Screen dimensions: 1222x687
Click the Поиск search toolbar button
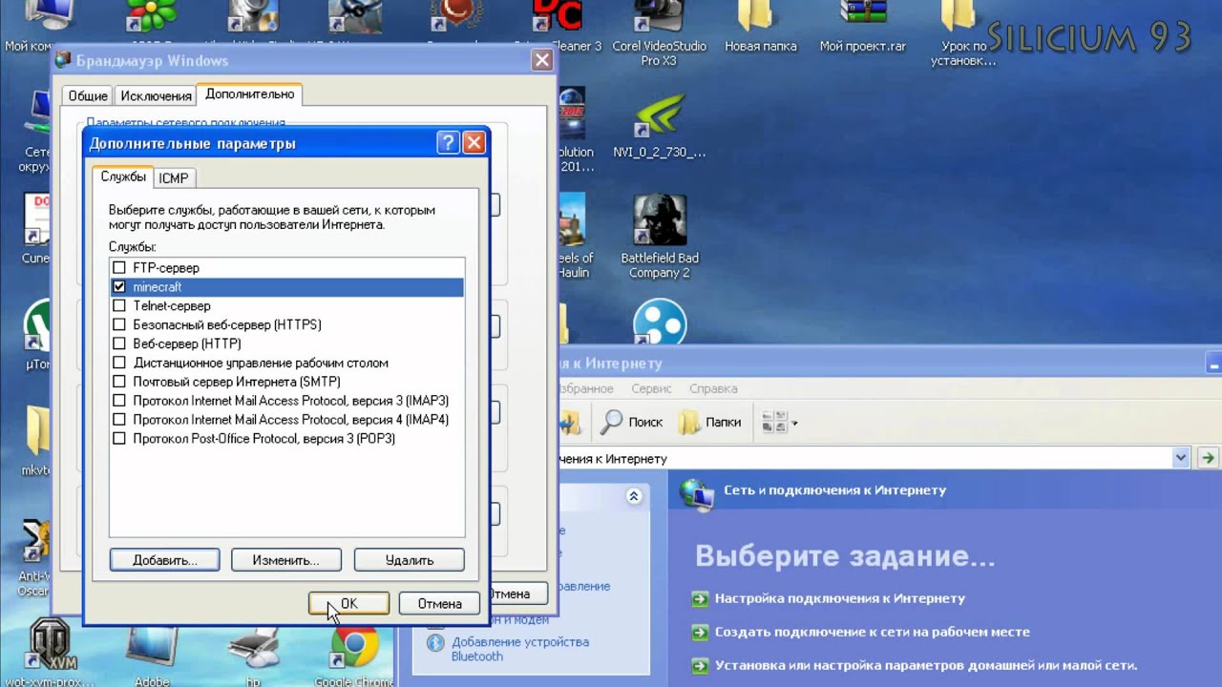point(632,422)
